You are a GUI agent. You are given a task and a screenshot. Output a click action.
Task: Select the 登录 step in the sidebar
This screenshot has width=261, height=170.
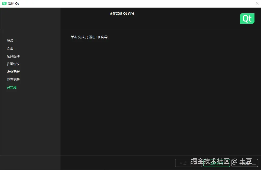[10, 41]
